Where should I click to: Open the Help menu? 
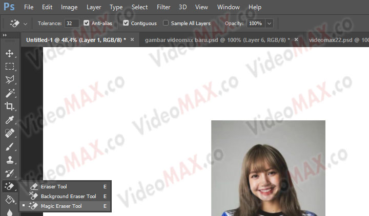[x=255, y=7]
